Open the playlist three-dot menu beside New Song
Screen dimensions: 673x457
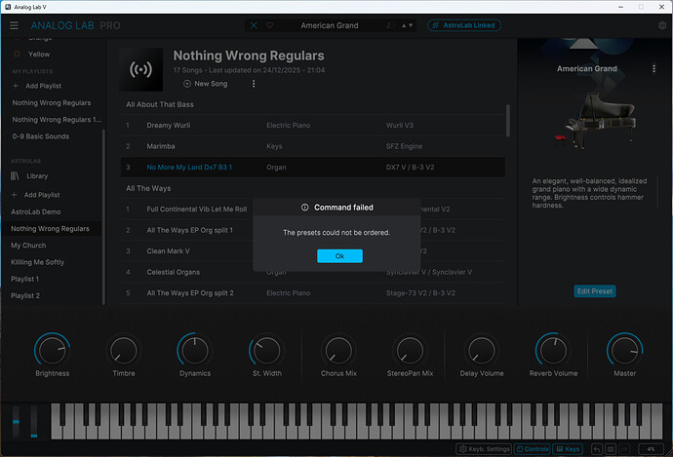tap(253, 84)
